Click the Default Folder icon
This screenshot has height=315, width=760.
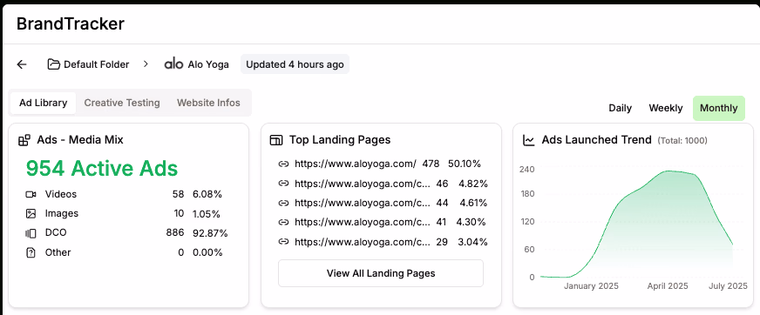[53, 64]
